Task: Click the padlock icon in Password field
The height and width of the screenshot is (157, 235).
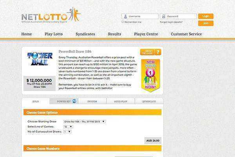Action: point(164,16)
